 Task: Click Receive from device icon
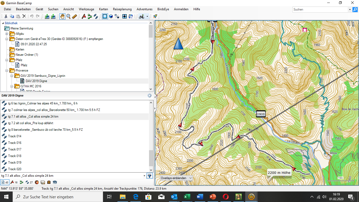[x=53, y=16]
